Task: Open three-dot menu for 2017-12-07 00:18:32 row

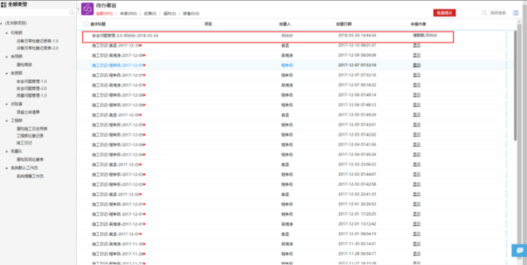Action: pyautogui.click(x=507, y=85)
